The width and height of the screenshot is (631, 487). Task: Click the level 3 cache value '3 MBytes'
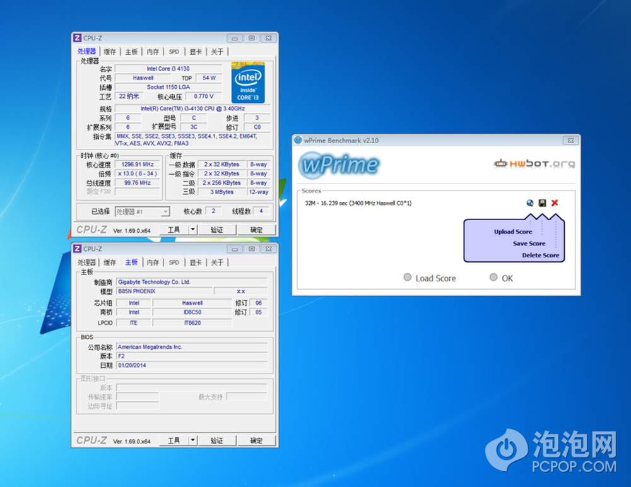click(221, 192)
